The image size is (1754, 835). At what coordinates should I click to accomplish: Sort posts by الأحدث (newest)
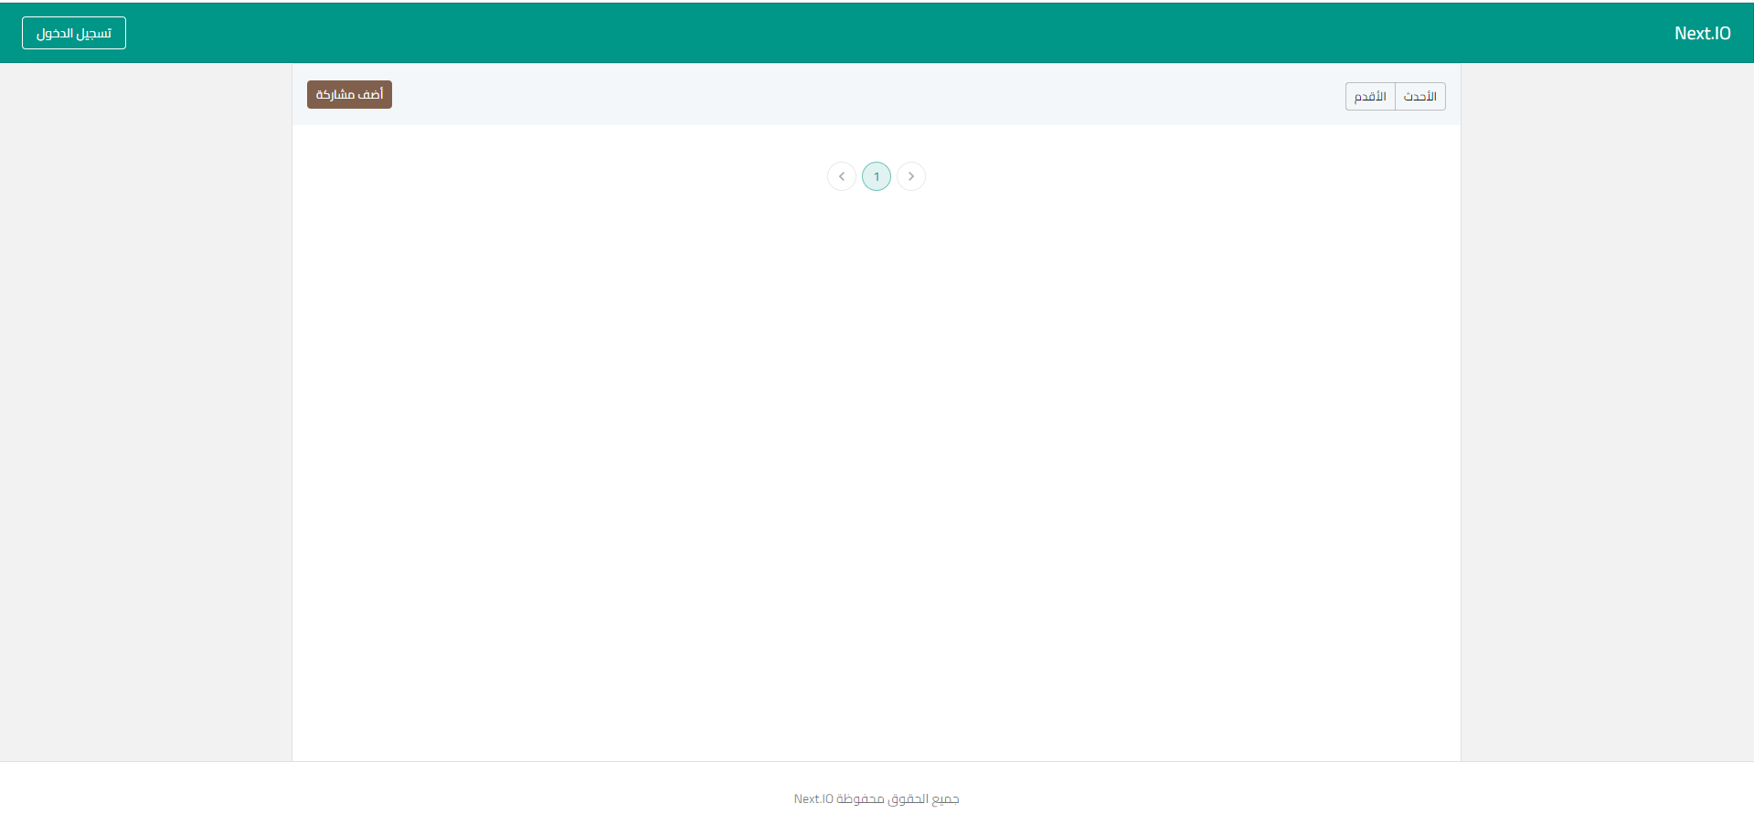[x=1420, y=96]
